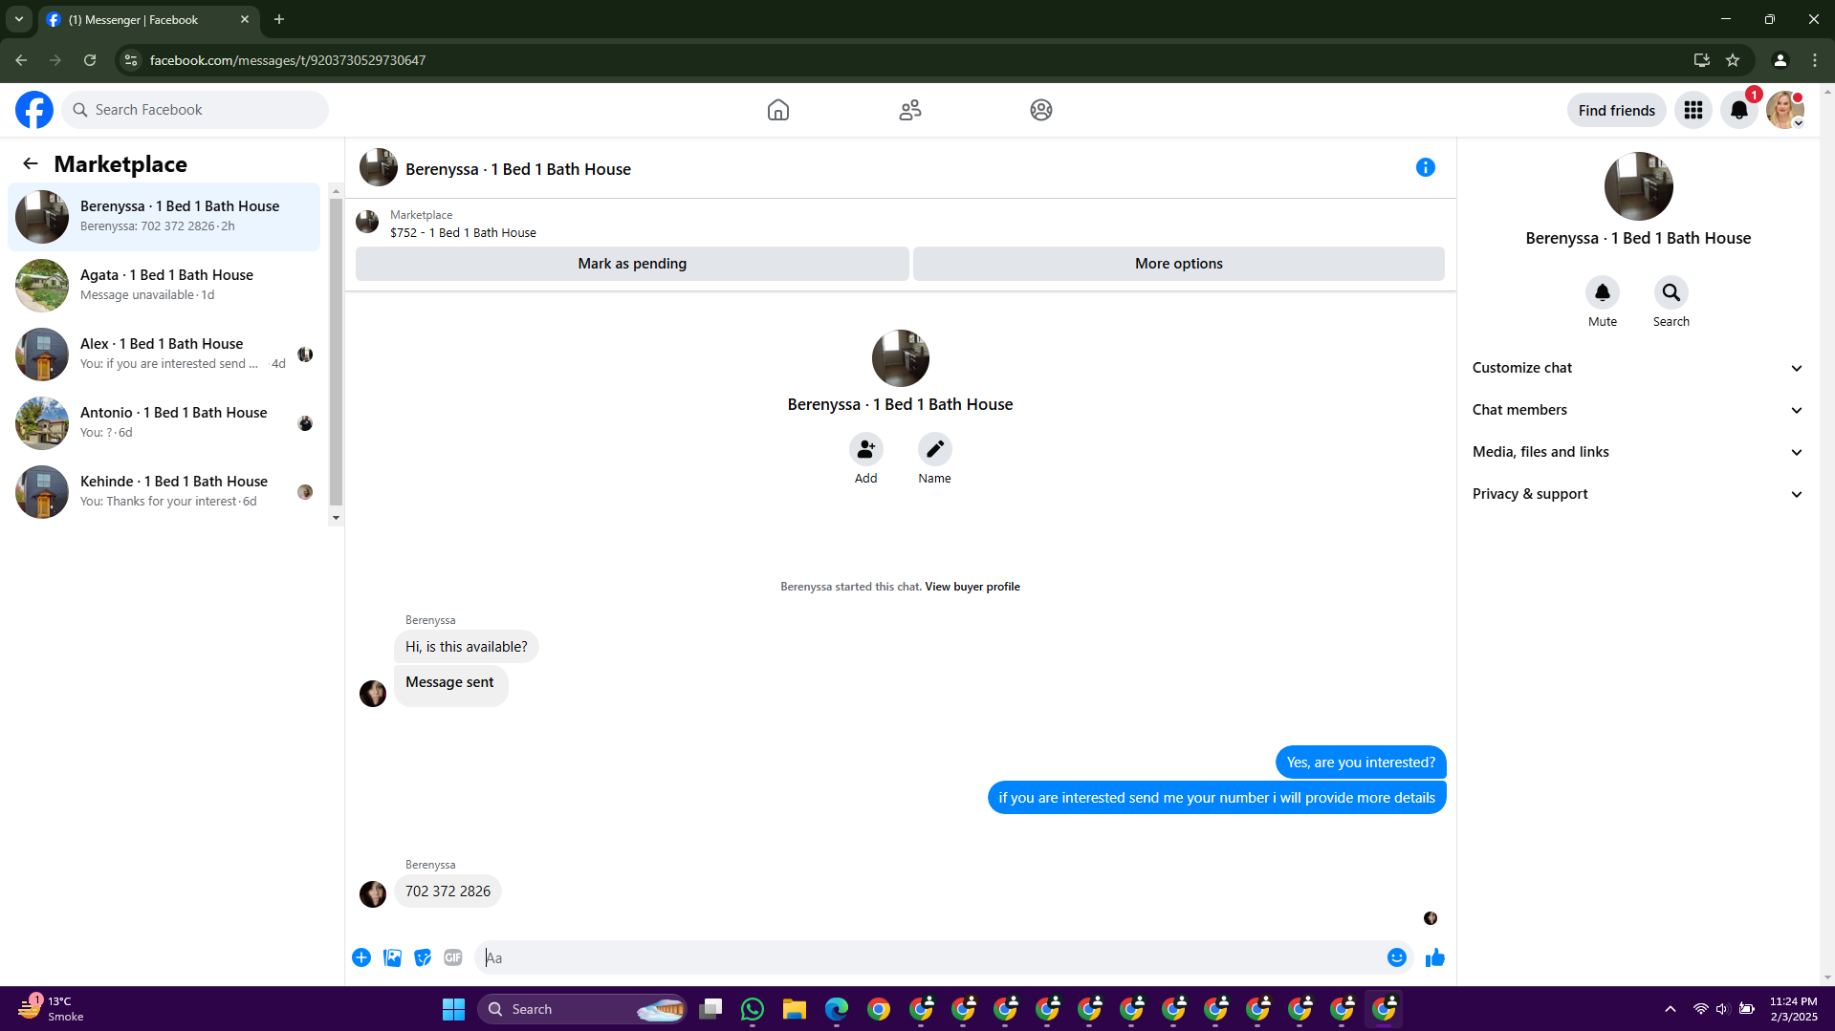Viewport: 1835px width, 1031px height.
Task: Reload the Messenger page
Action: [90, 60]
